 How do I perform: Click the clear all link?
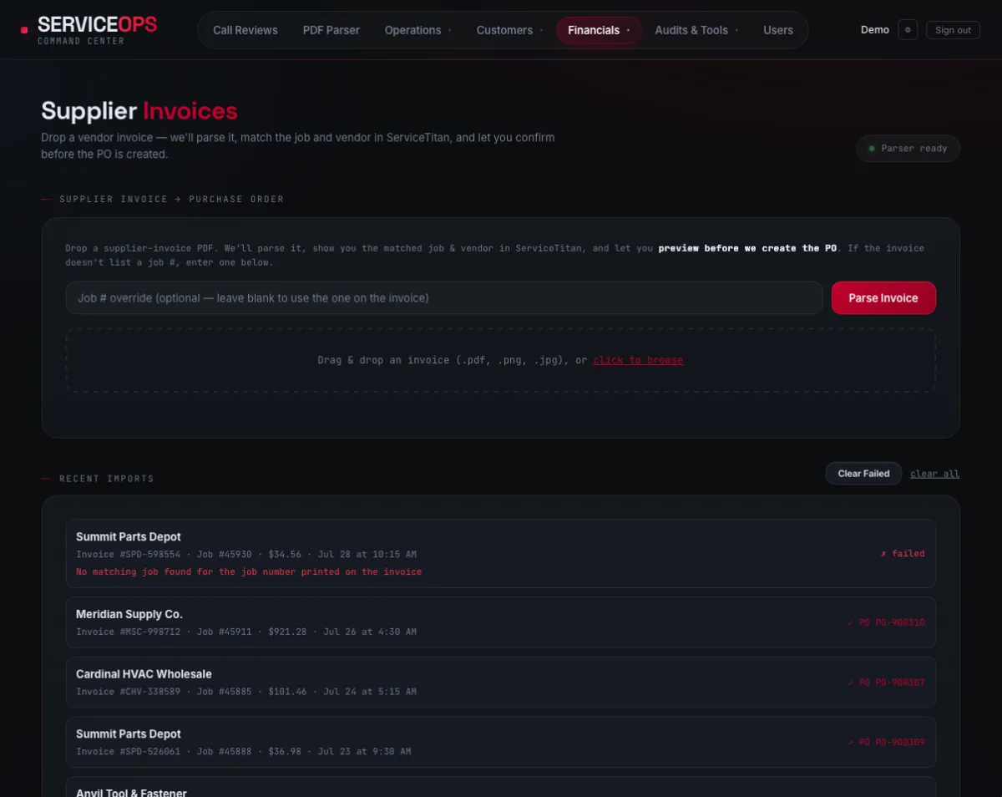pyautogui.click(x=934, y=474)
